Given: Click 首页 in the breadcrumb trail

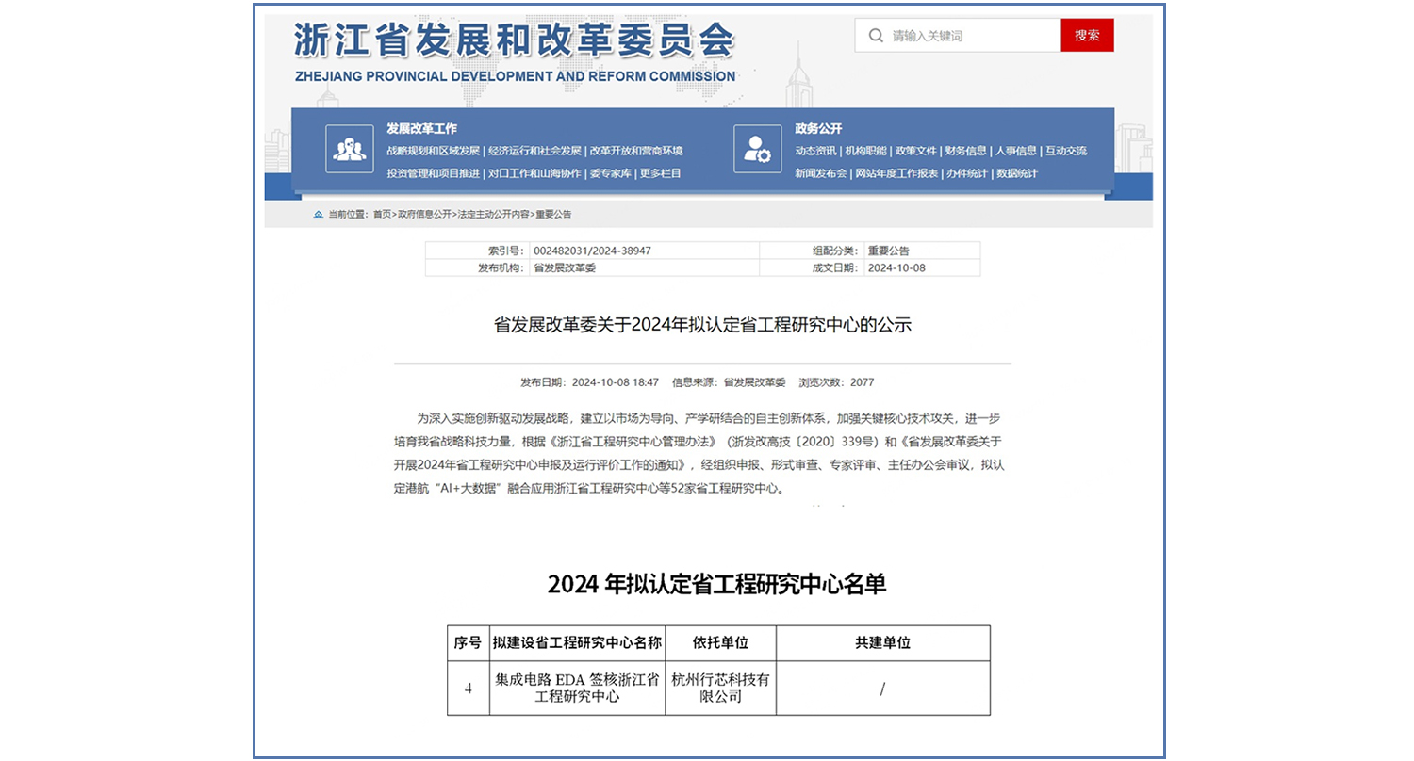Looking at the screenshot, I should (382, 215).
